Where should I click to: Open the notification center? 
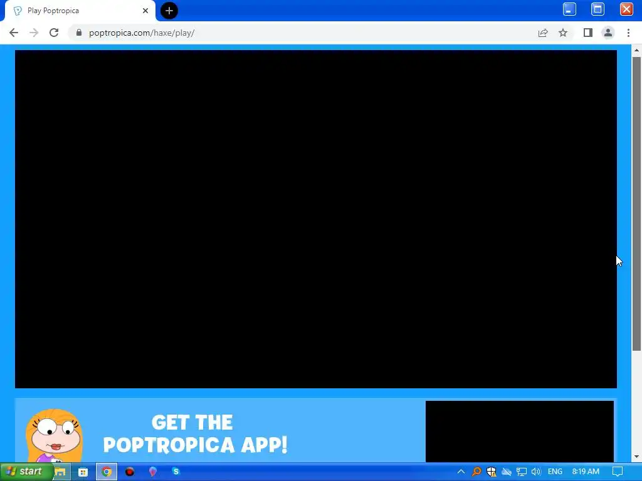tap(618, 472)
